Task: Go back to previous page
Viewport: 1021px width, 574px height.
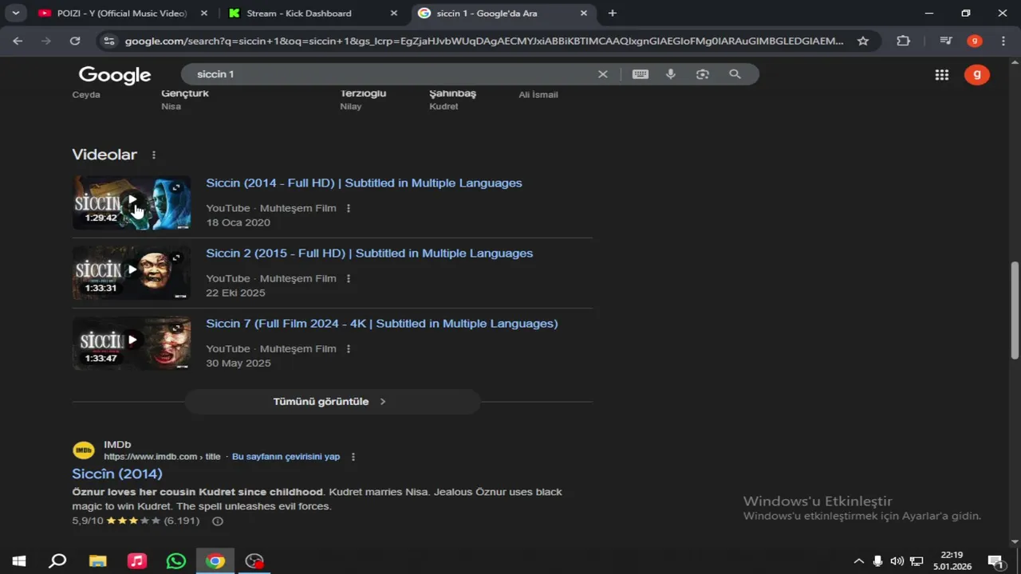Action: click(x=18, y=41)
